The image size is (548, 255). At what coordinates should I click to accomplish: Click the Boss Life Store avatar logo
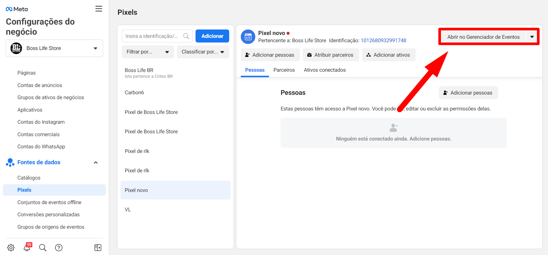[x=16, y=48]
